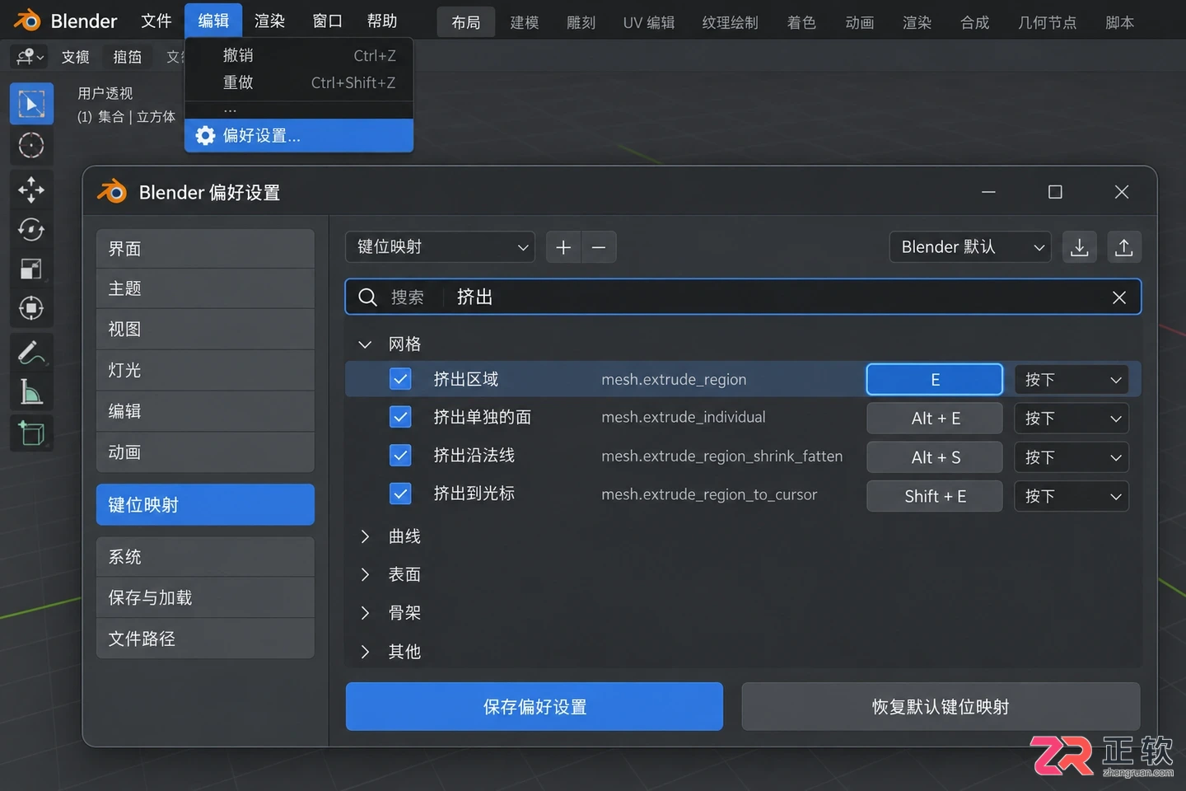
Task: Open 按下 dropdown for Shift + E row
Action: [x=1072, y=496]
